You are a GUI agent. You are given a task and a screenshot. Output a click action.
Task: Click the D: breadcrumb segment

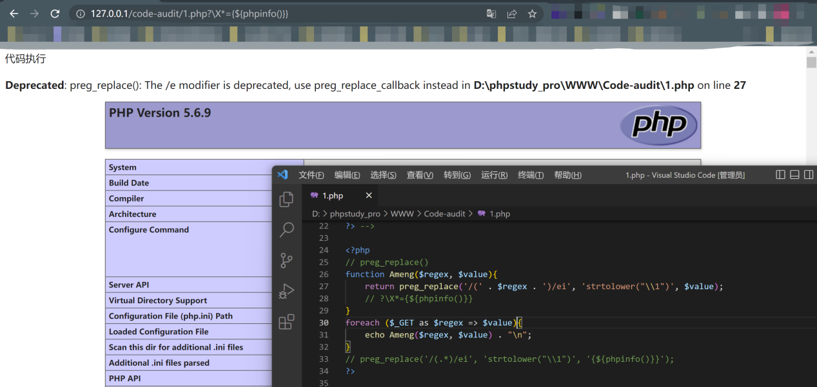[x=316, y=214]
